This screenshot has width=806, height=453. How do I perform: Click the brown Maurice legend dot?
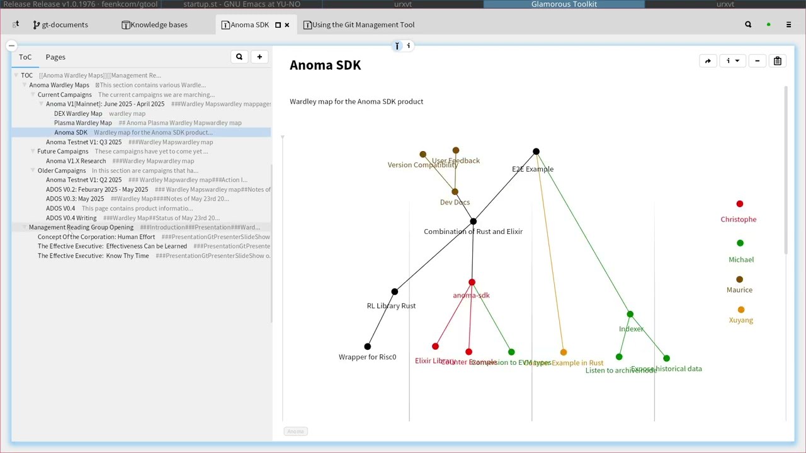(x=739, y=279)
